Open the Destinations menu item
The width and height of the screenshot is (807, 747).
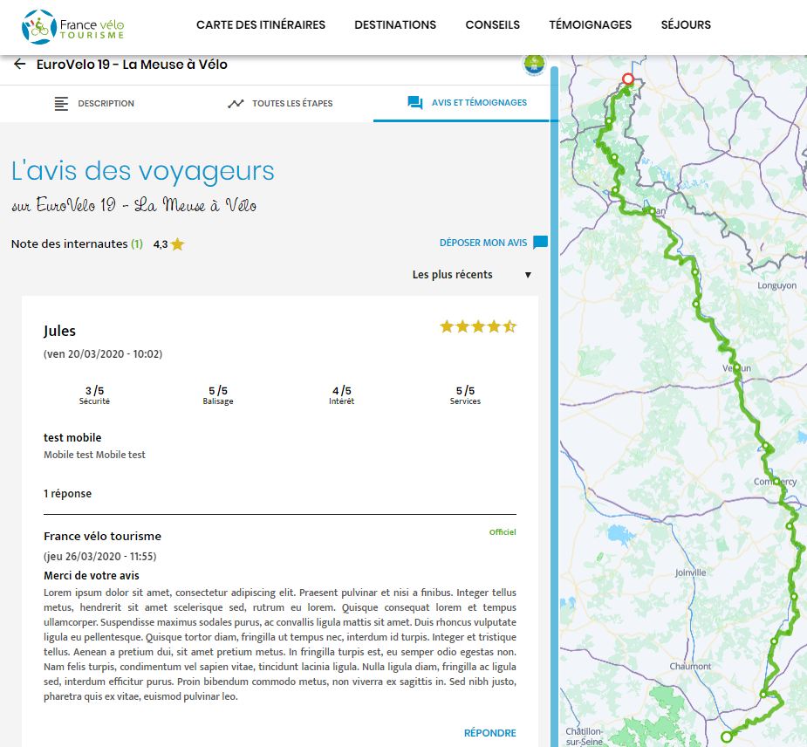(395, 25)
